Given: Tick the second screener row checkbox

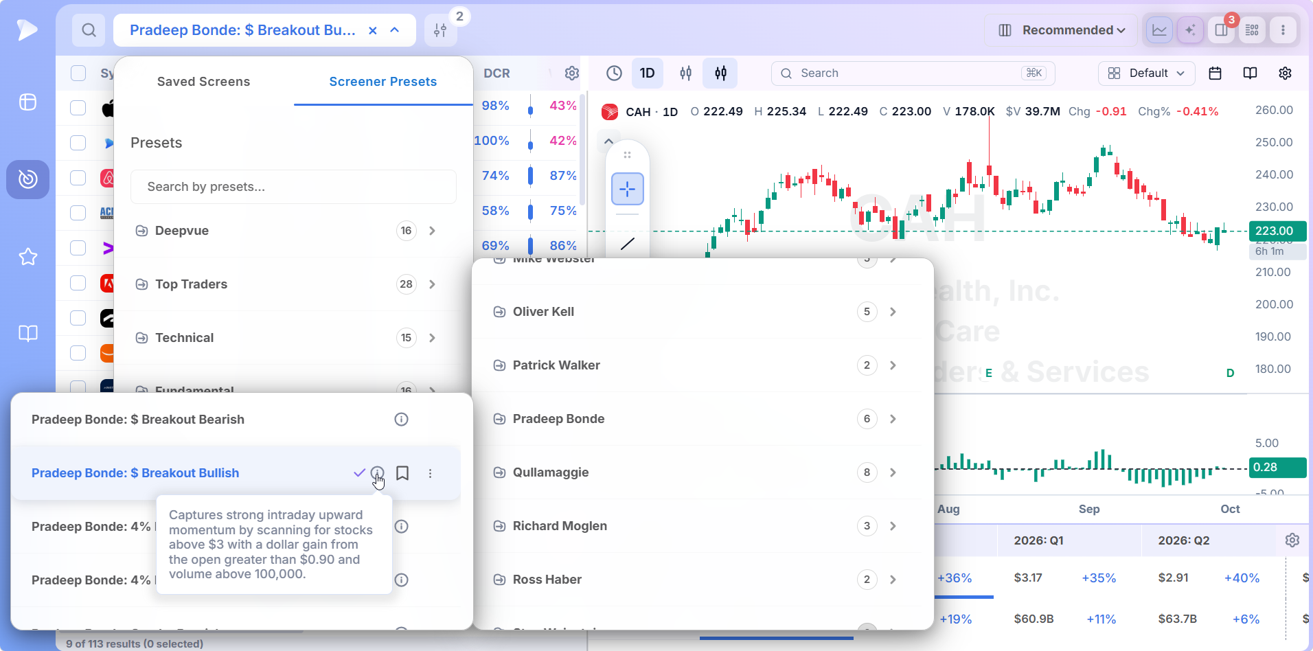Looking at the screenshot, I should click(78, 143).
